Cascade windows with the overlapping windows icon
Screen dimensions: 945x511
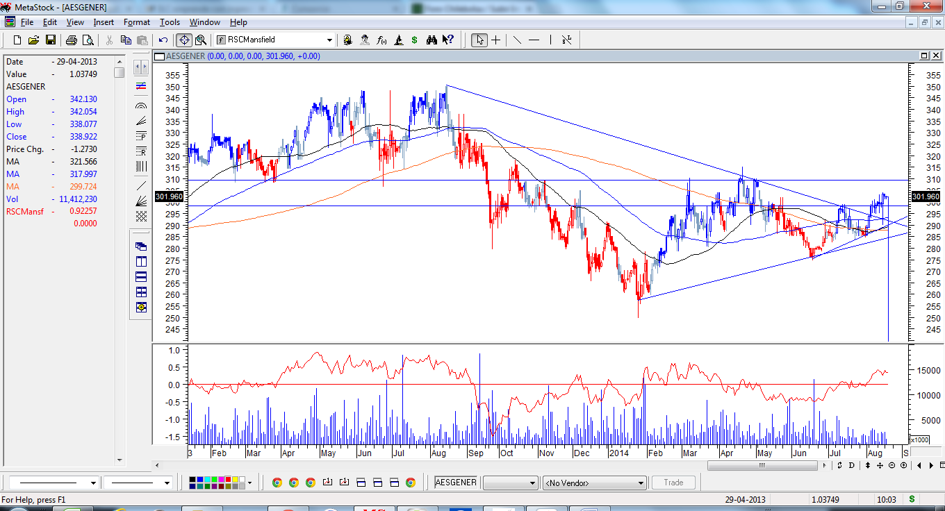click(141, 246)
